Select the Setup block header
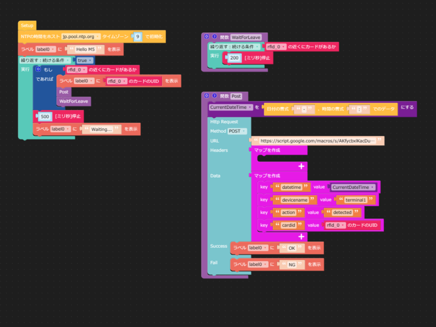The width and height of the screenshot is (436, 327). click(x=27, y=26)
